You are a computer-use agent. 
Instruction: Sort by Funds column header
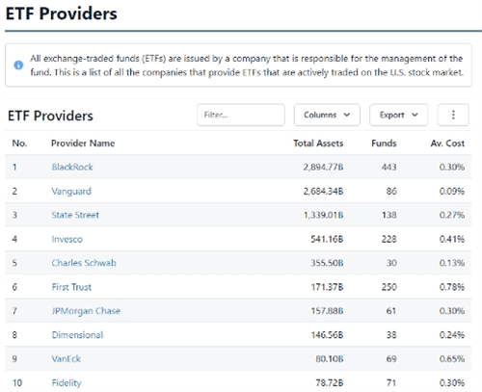[384, 144]
